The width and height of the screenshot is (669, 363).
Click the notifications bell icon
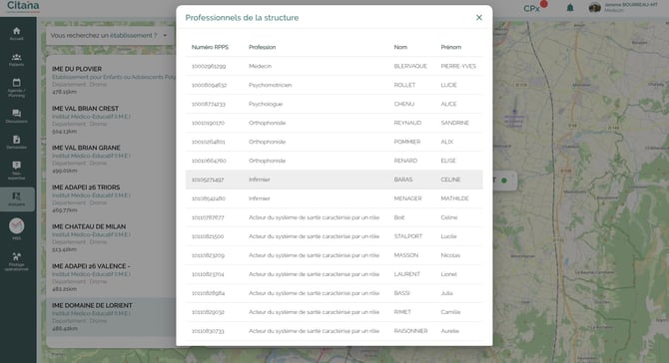570,8
